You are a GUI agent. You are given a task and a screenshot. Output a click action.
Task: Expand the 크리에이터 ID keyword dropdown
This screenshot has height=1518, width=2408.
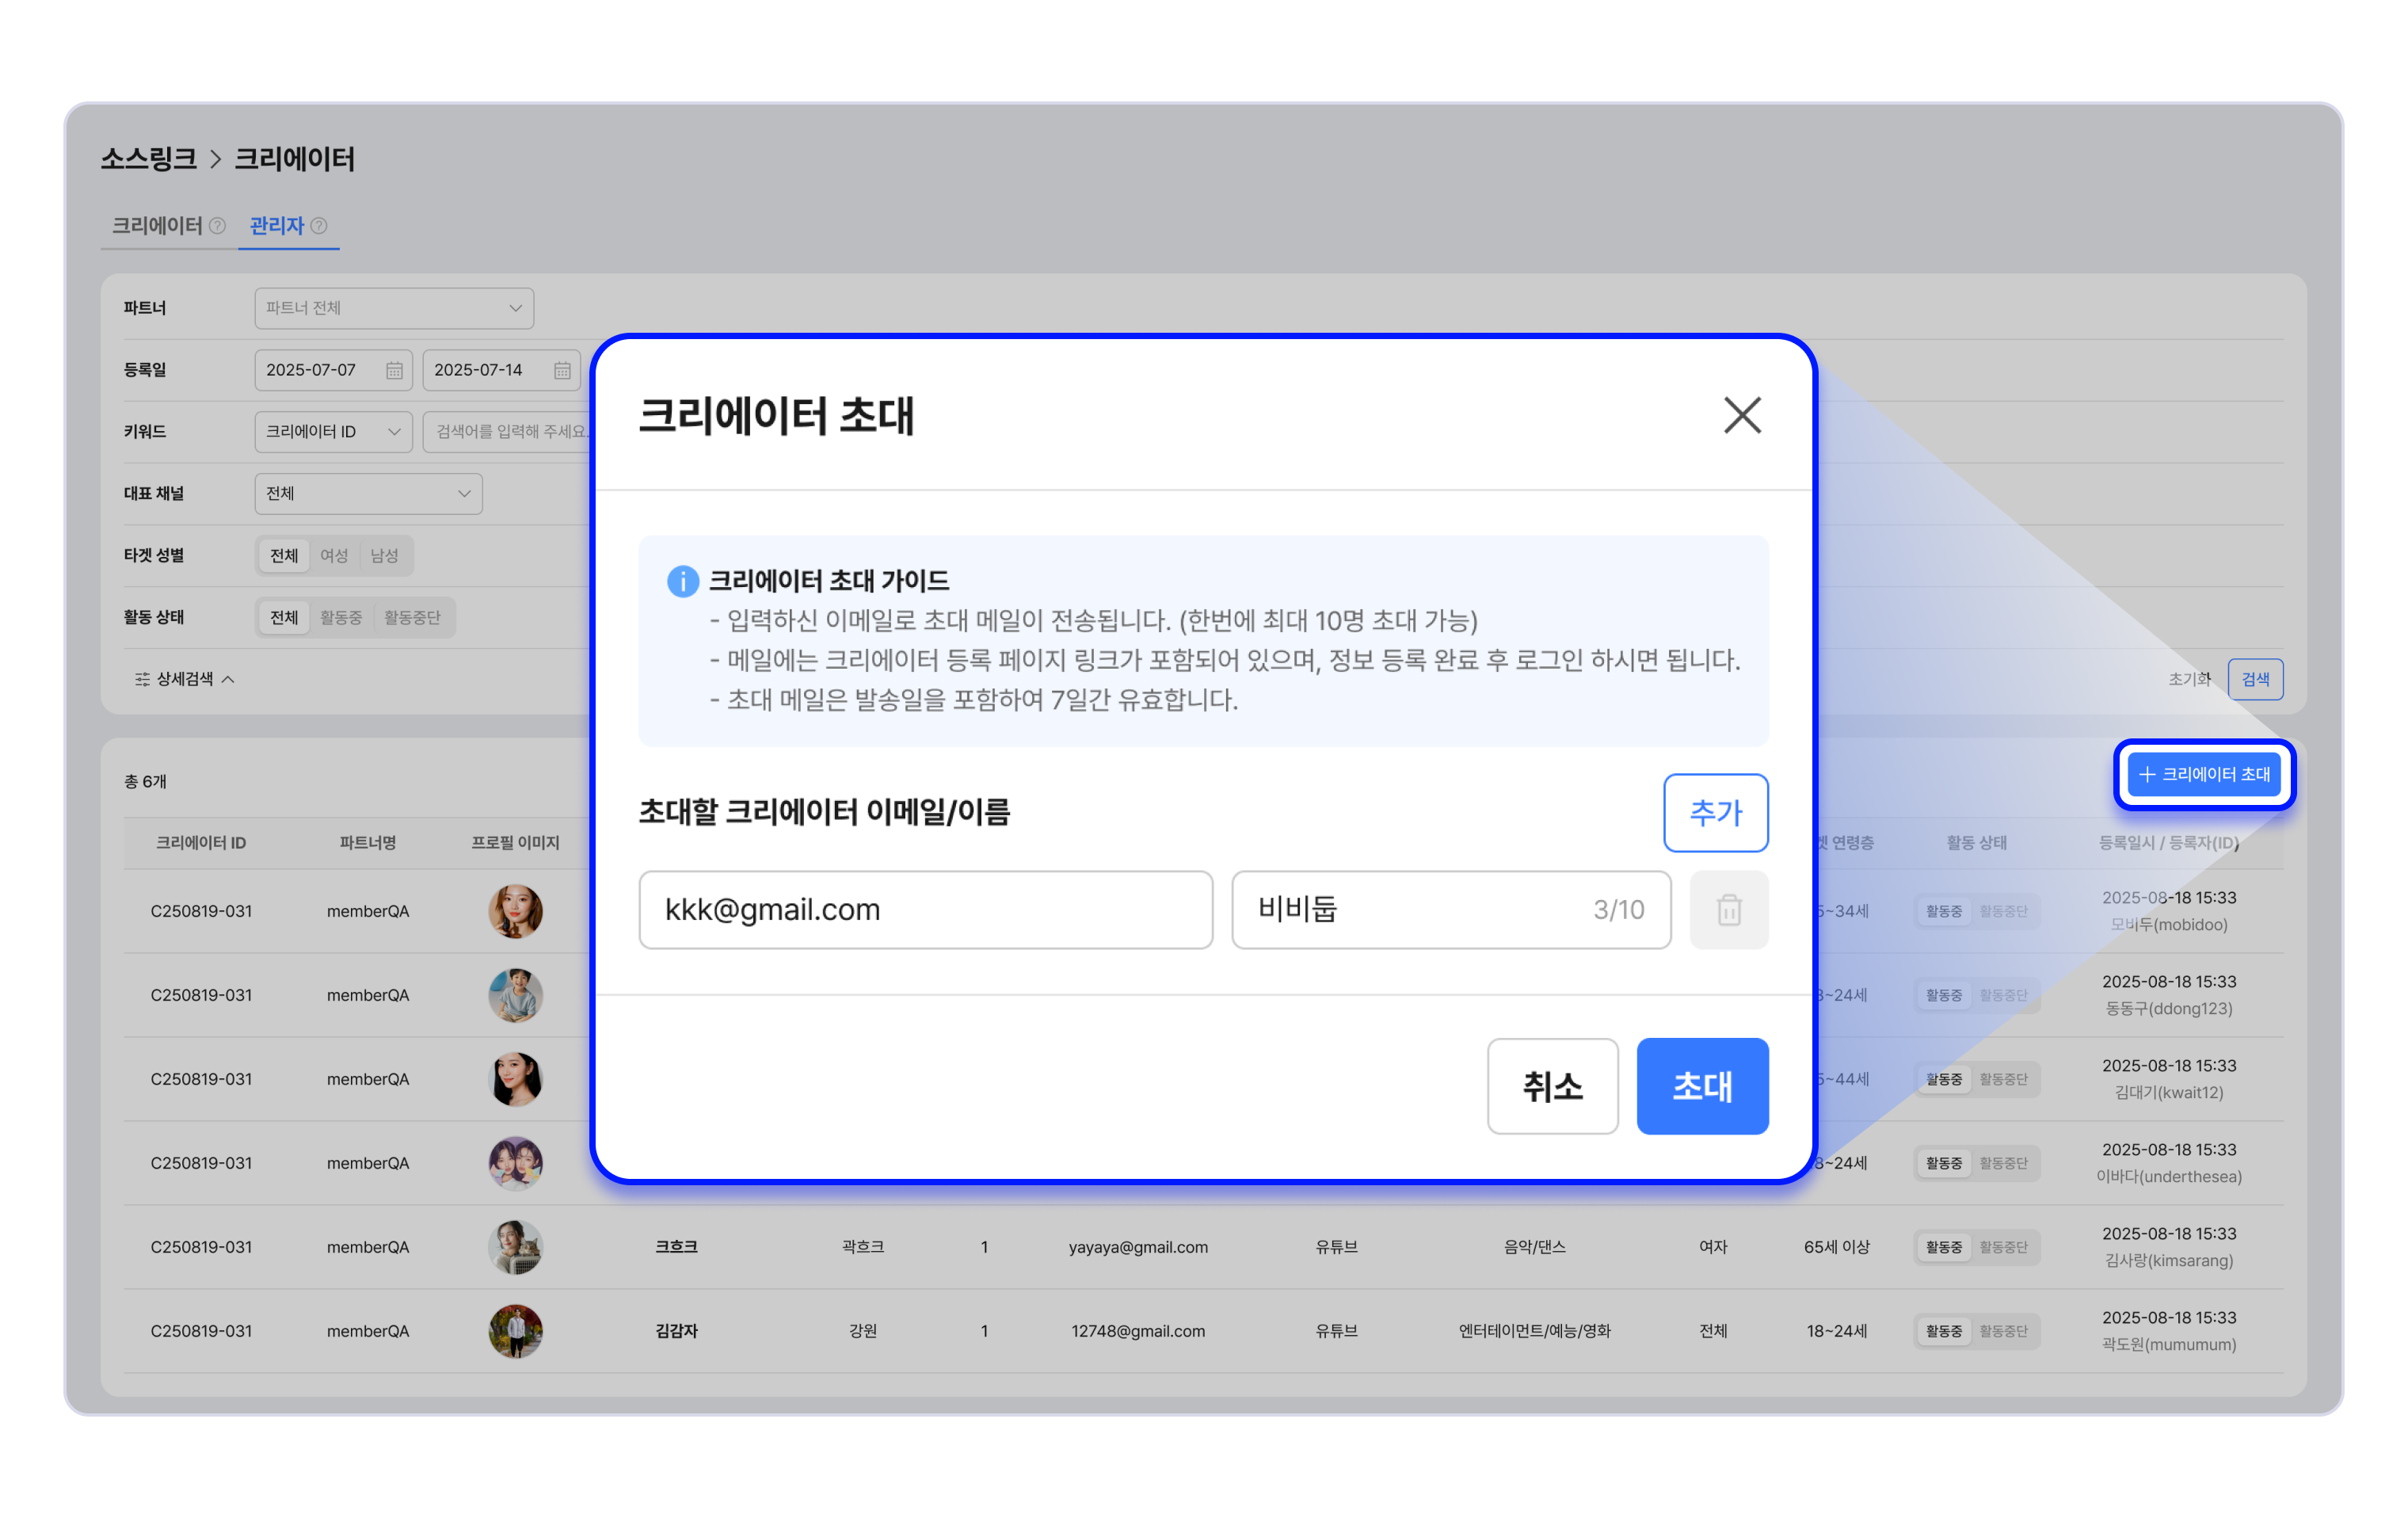point(333,432)
